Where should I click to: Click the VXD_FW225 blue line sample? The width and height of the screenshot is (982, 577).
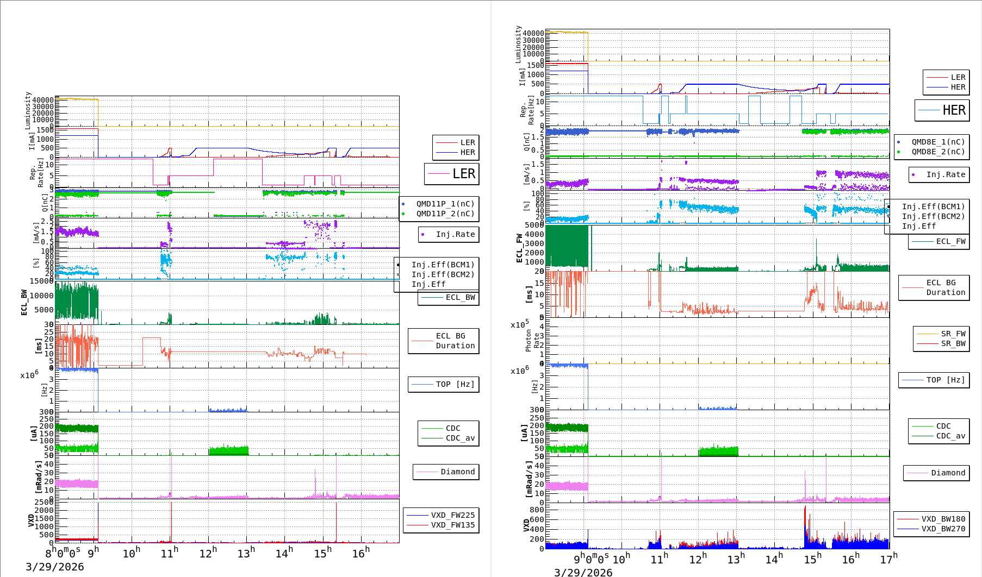coord(418,515)
